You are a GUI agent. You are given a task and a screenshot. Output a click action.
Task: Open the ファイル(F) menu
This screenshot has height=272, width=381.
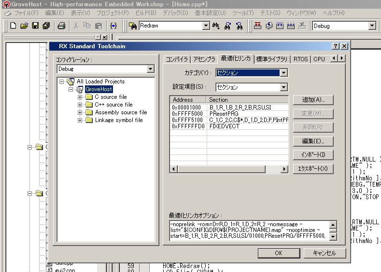click(x=26, y=13)
